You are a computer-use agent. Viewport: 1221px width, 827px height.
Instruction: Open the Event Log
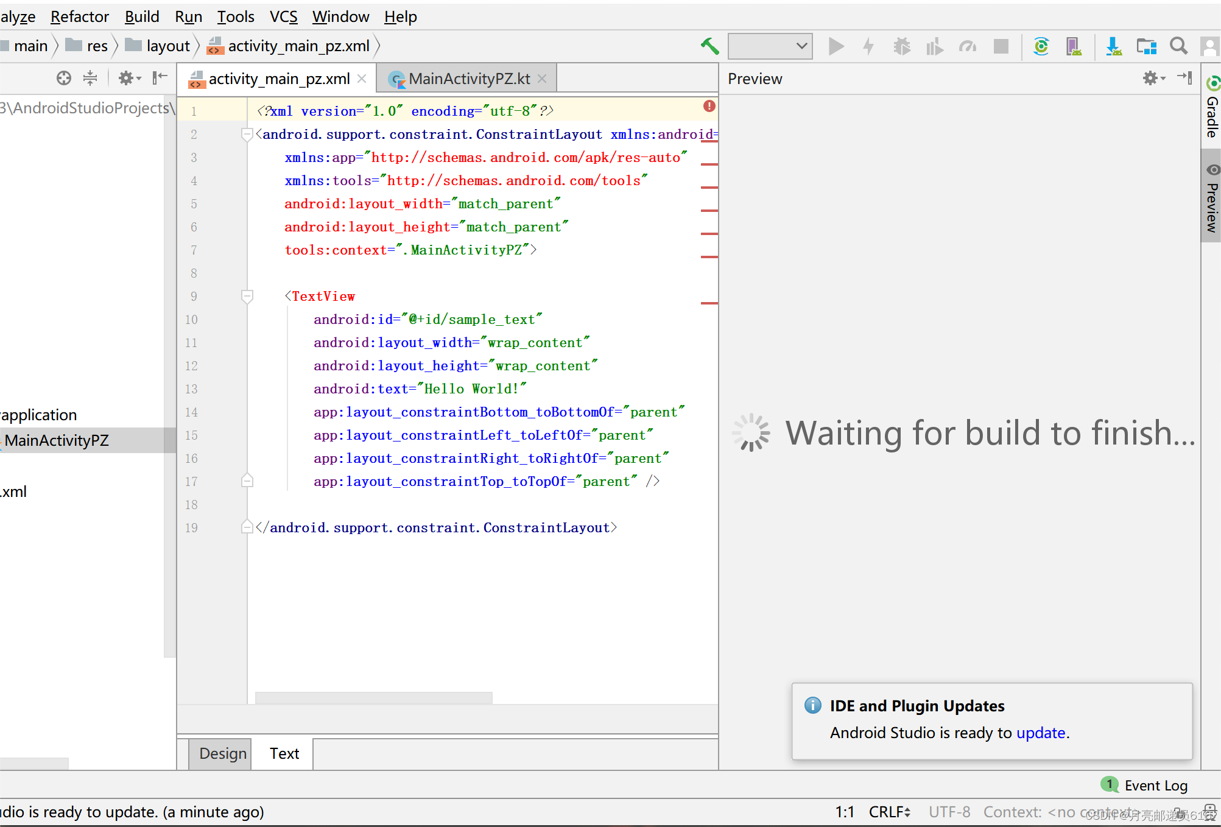click(x=1155, y=786)
